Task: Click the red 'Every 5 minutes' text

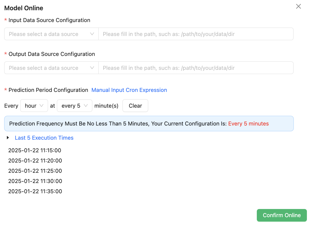Action: (x=248, y=124)
